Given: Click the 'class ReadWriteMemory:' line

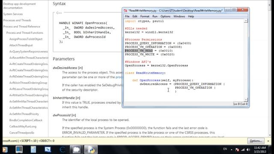Looking at the screenshot, I should (x=145, y=73).
